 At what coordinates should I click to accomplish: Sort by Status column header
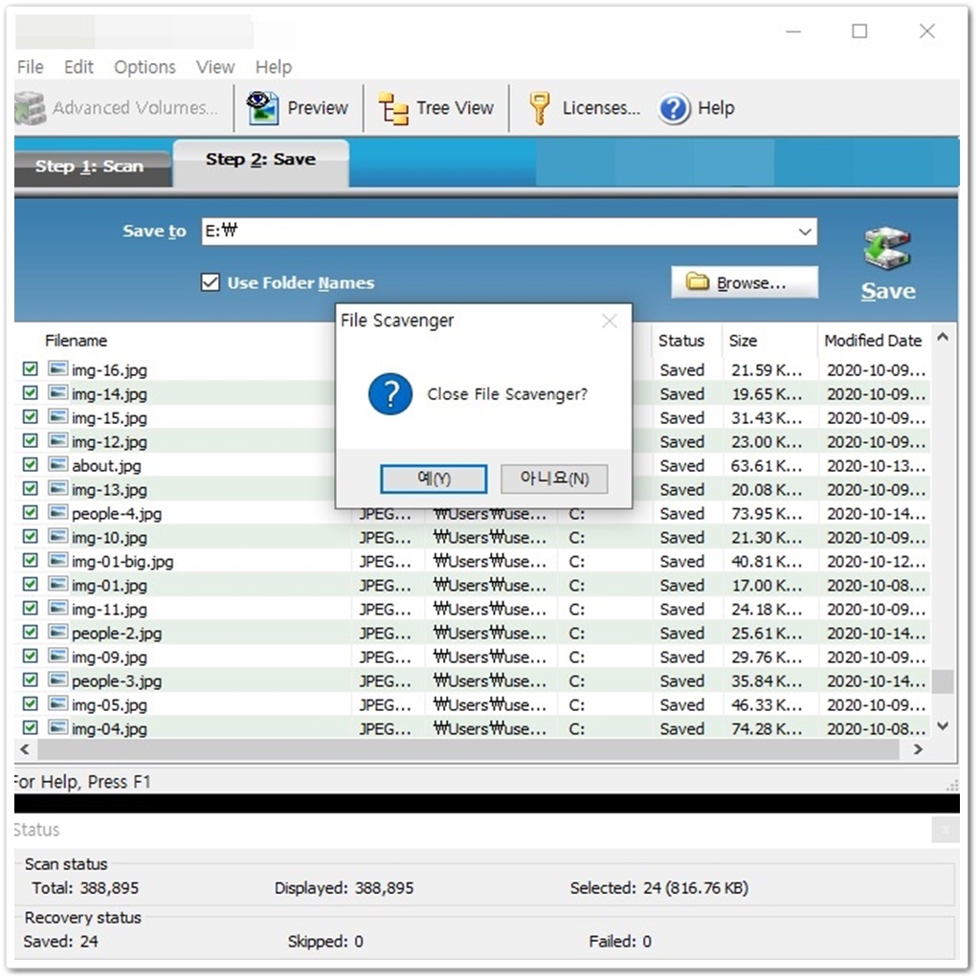point(681,341)
